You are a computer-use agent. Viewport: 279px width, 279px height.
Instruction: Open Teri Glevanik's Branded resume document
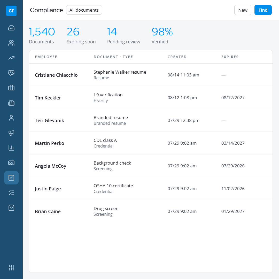click(x=111, y=118)
